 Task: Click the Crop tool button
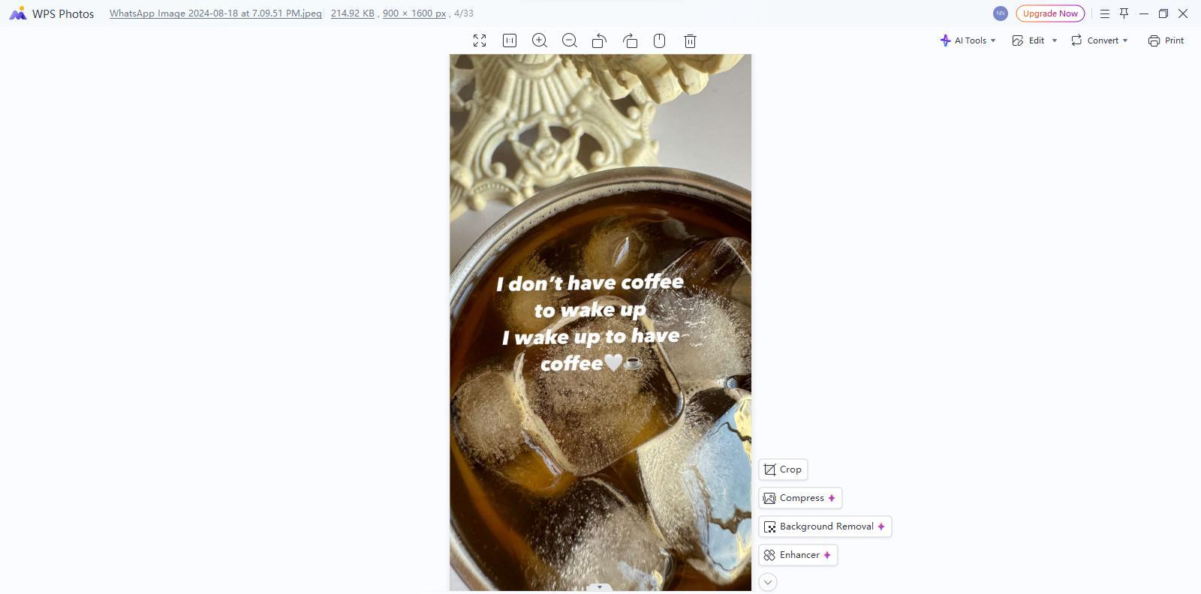point(783,469)
